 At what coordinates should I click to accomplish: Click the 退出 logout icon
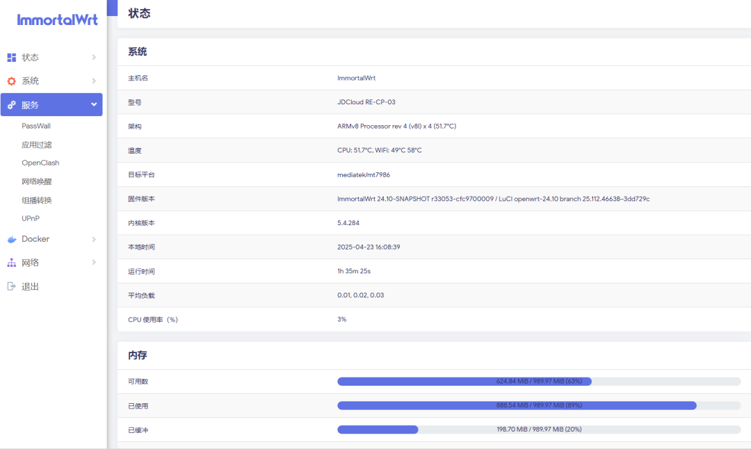(x=12, y=286)
